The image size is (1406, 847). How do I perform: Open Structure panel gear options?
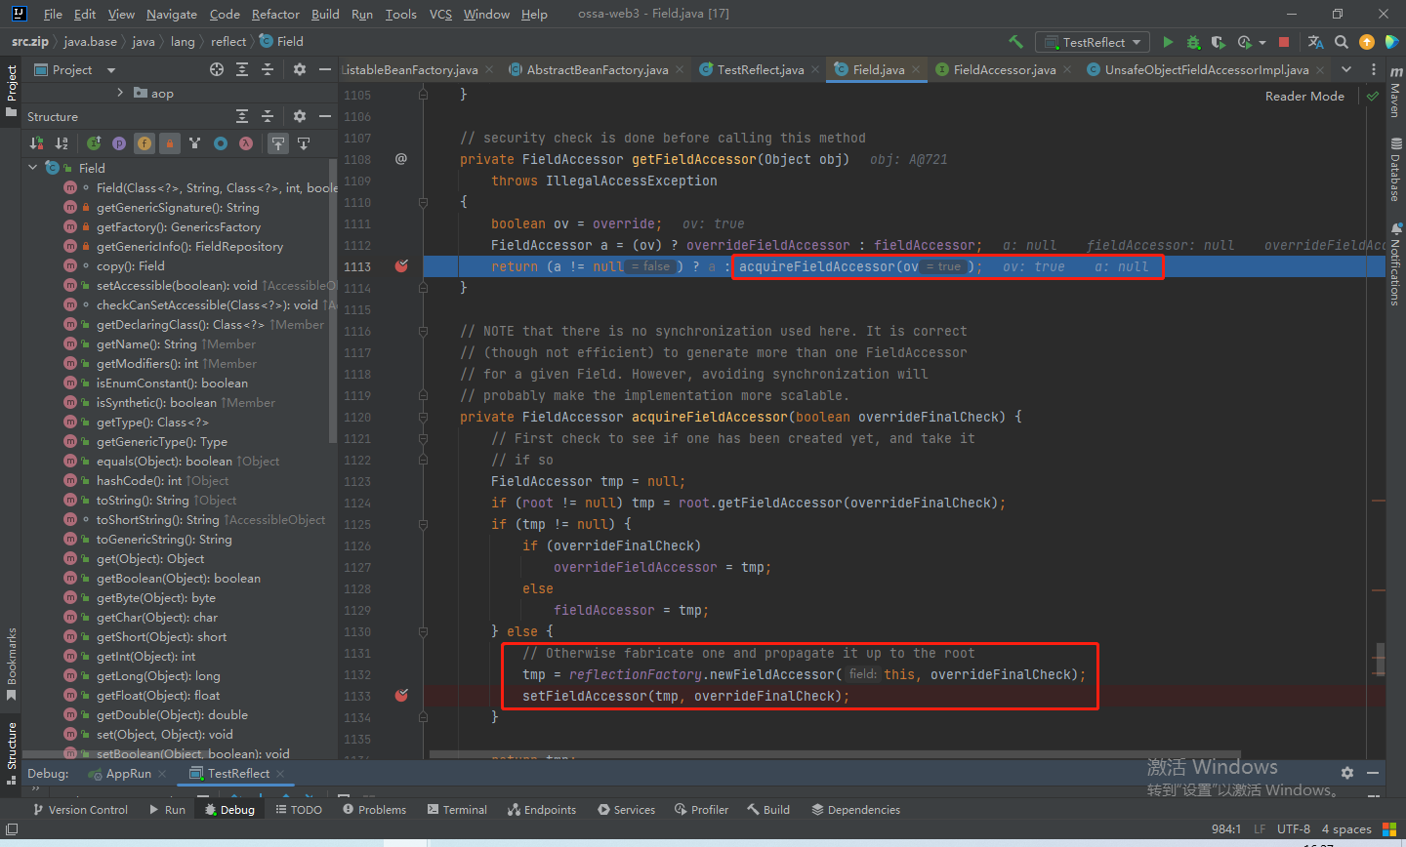click(x=300, y=116)
